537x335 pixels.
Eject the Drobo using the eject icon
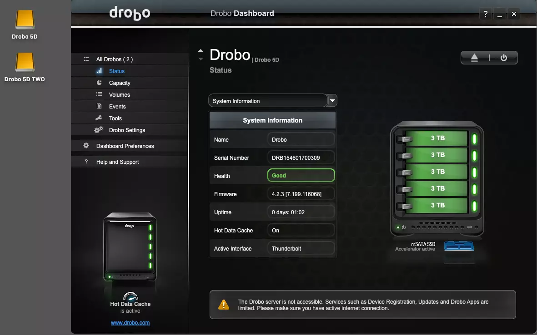tap(474, 58)
